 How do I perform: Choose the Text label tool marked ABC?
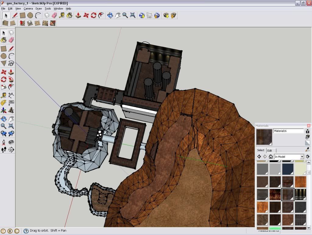(11, 103)
